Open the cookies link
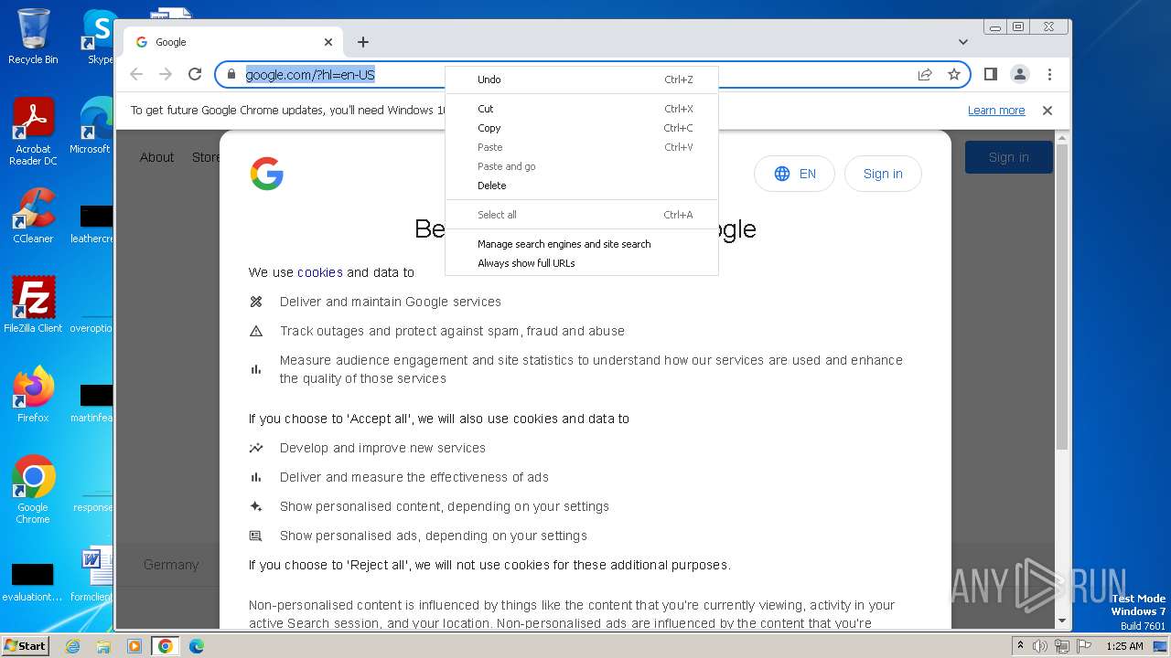Viewport: 1171px width, 658px height. (320, 272)
